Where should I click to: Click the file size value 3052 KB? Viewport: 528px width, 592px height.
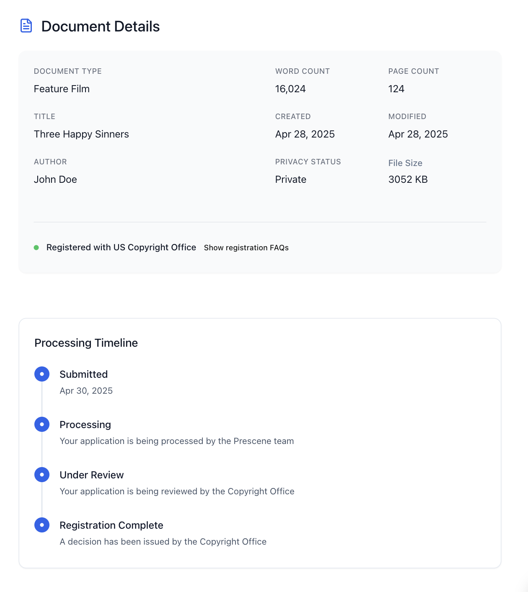tap(408, 179)
